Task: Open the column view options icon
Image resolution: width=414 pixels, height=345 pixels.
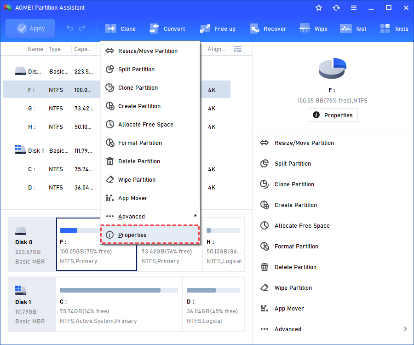Action: [x=238, y=49]
